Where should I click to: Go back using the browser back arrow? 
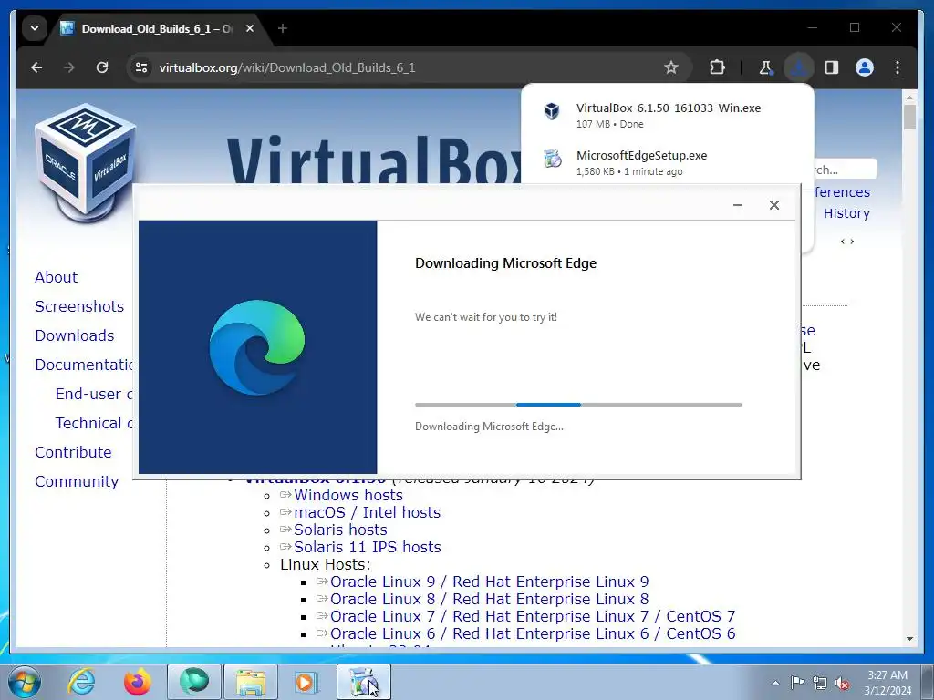click(x=36, y=67)
